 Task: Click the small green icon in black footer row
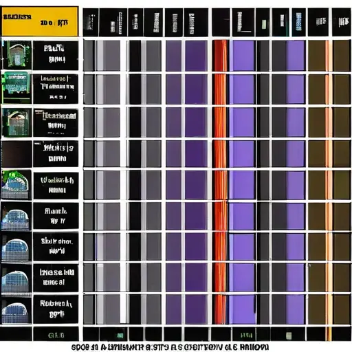tap(120, 335)
